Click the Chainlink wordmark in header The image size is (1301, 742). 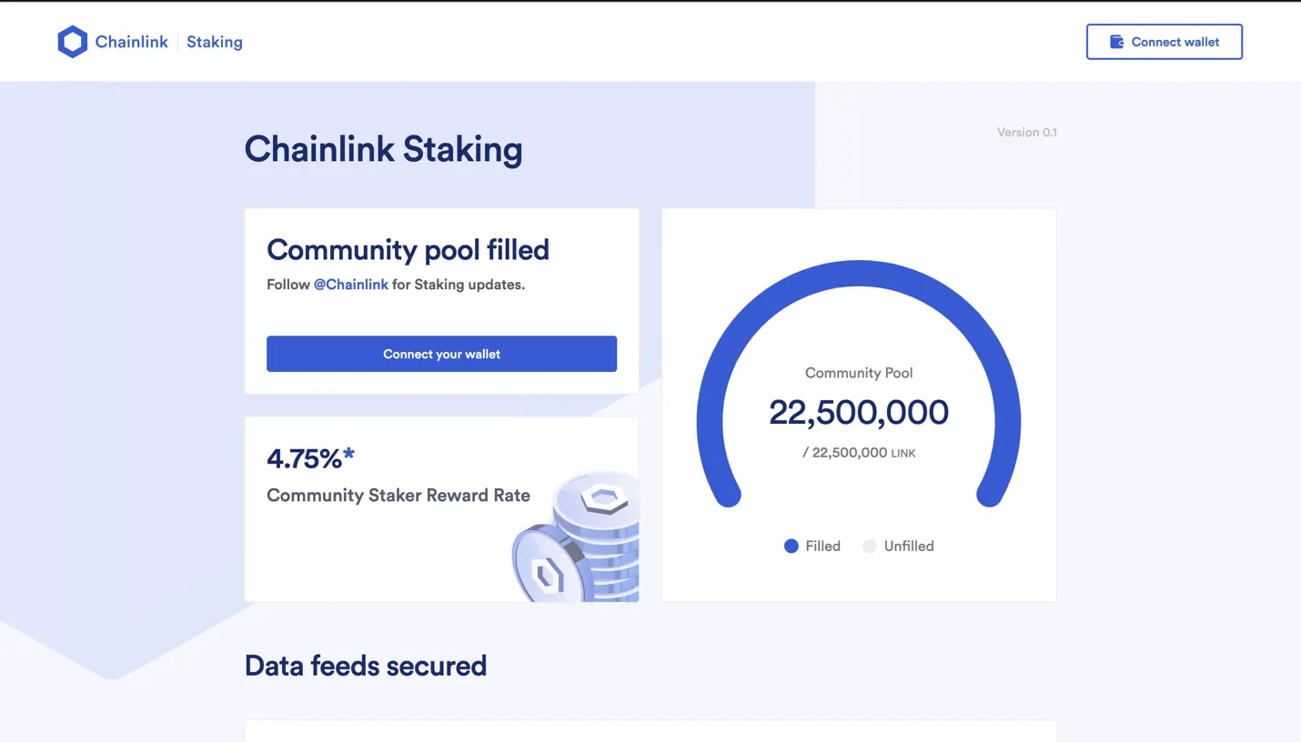point(132,42)
